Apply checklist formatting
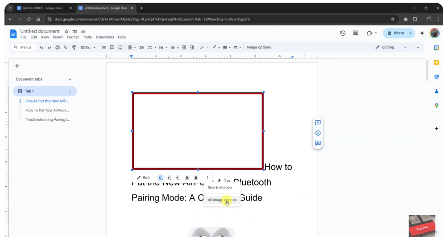This screenshot has height=237, width=443. pos(150,47)
